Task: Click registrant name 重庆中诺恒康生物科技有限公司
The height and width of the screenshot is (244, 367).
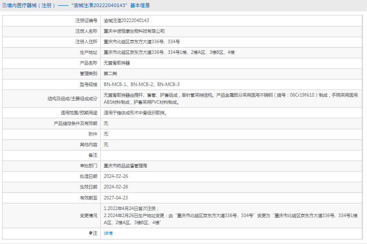Action: (134, 31)
